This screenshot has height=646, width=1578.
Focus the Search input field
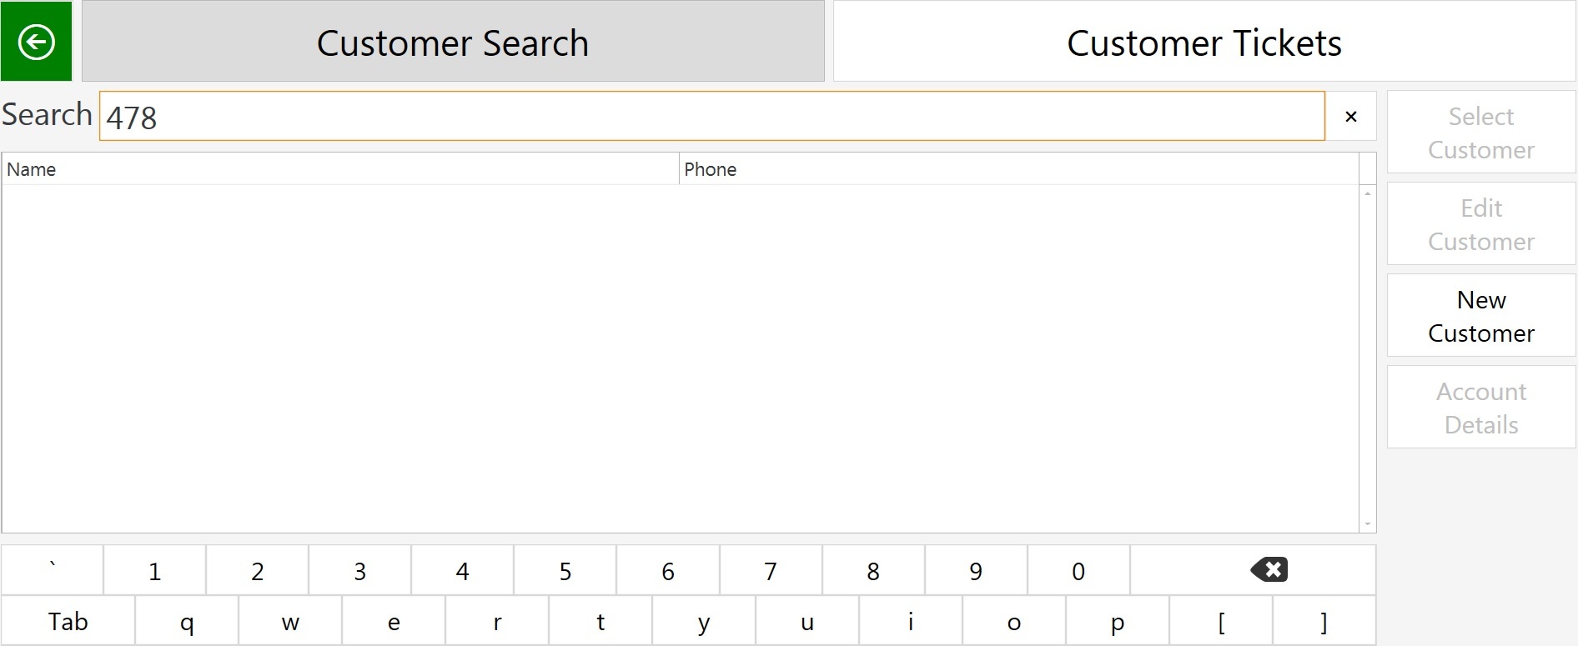point(712,117)
